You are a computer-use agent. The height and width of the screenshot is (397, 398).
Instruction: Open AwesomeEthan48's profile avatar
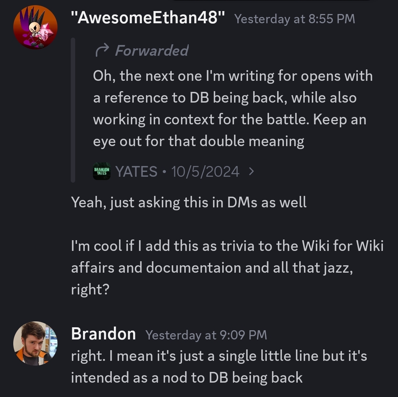(35, 27)
